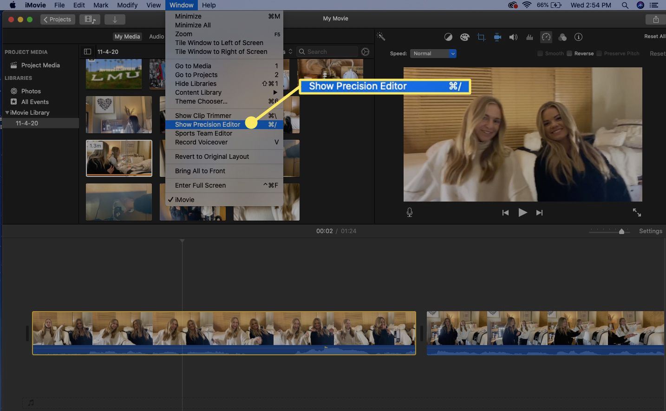This screenshot has height=411, width=666.
Task: Expand the Content Library submenu
Action: tap(224, 92)
